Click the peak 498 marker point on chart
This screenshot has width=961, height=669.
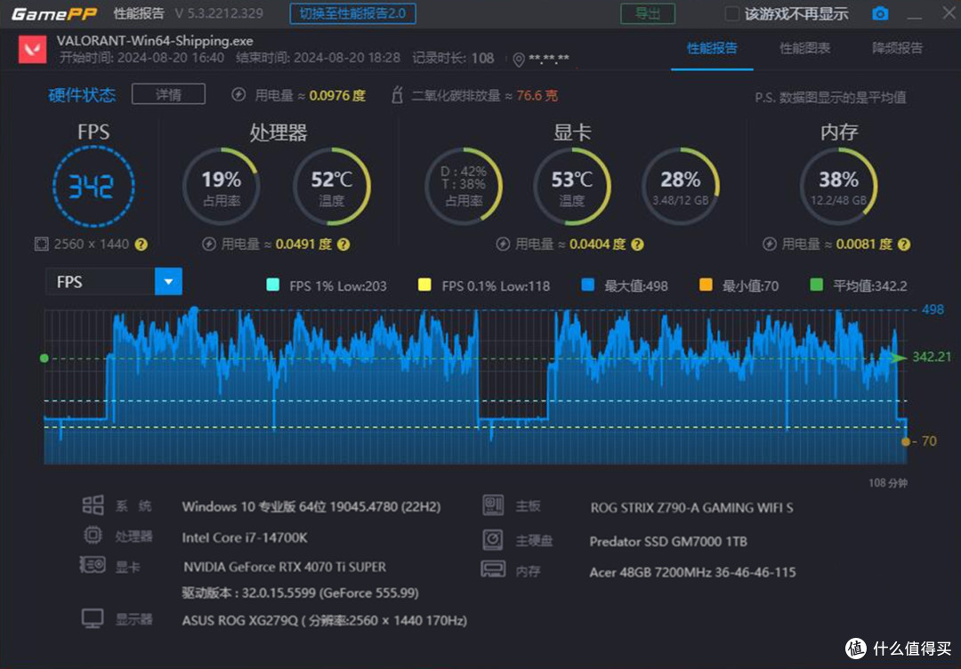[194, 310]
